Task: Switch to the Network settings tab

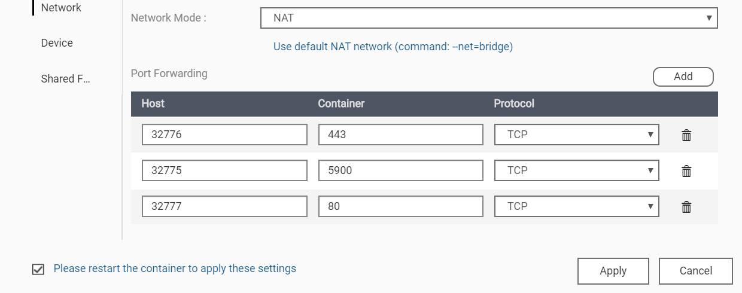Action: pyautogui.click(x=61, y=8)
